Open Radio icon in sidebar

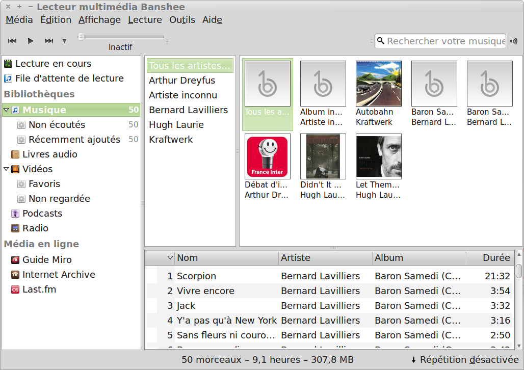(x=15, y=228)
